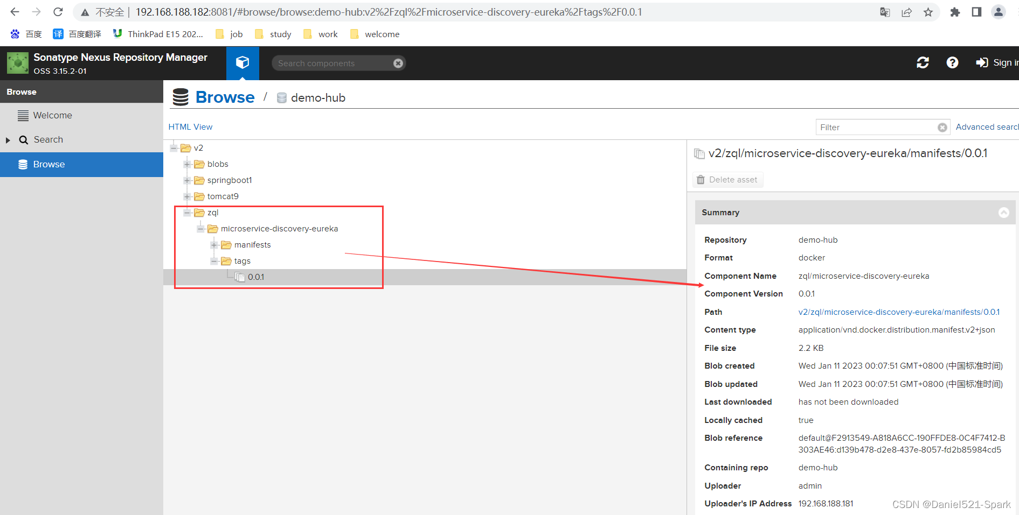
Task: Click the Content type value text
Action: pyautogui.click(x=897, y=330)
